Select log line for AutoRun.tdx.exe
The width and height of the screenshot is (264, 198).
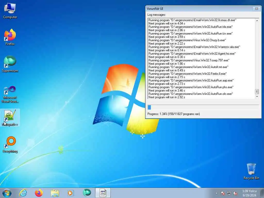(x=191, y=27)
